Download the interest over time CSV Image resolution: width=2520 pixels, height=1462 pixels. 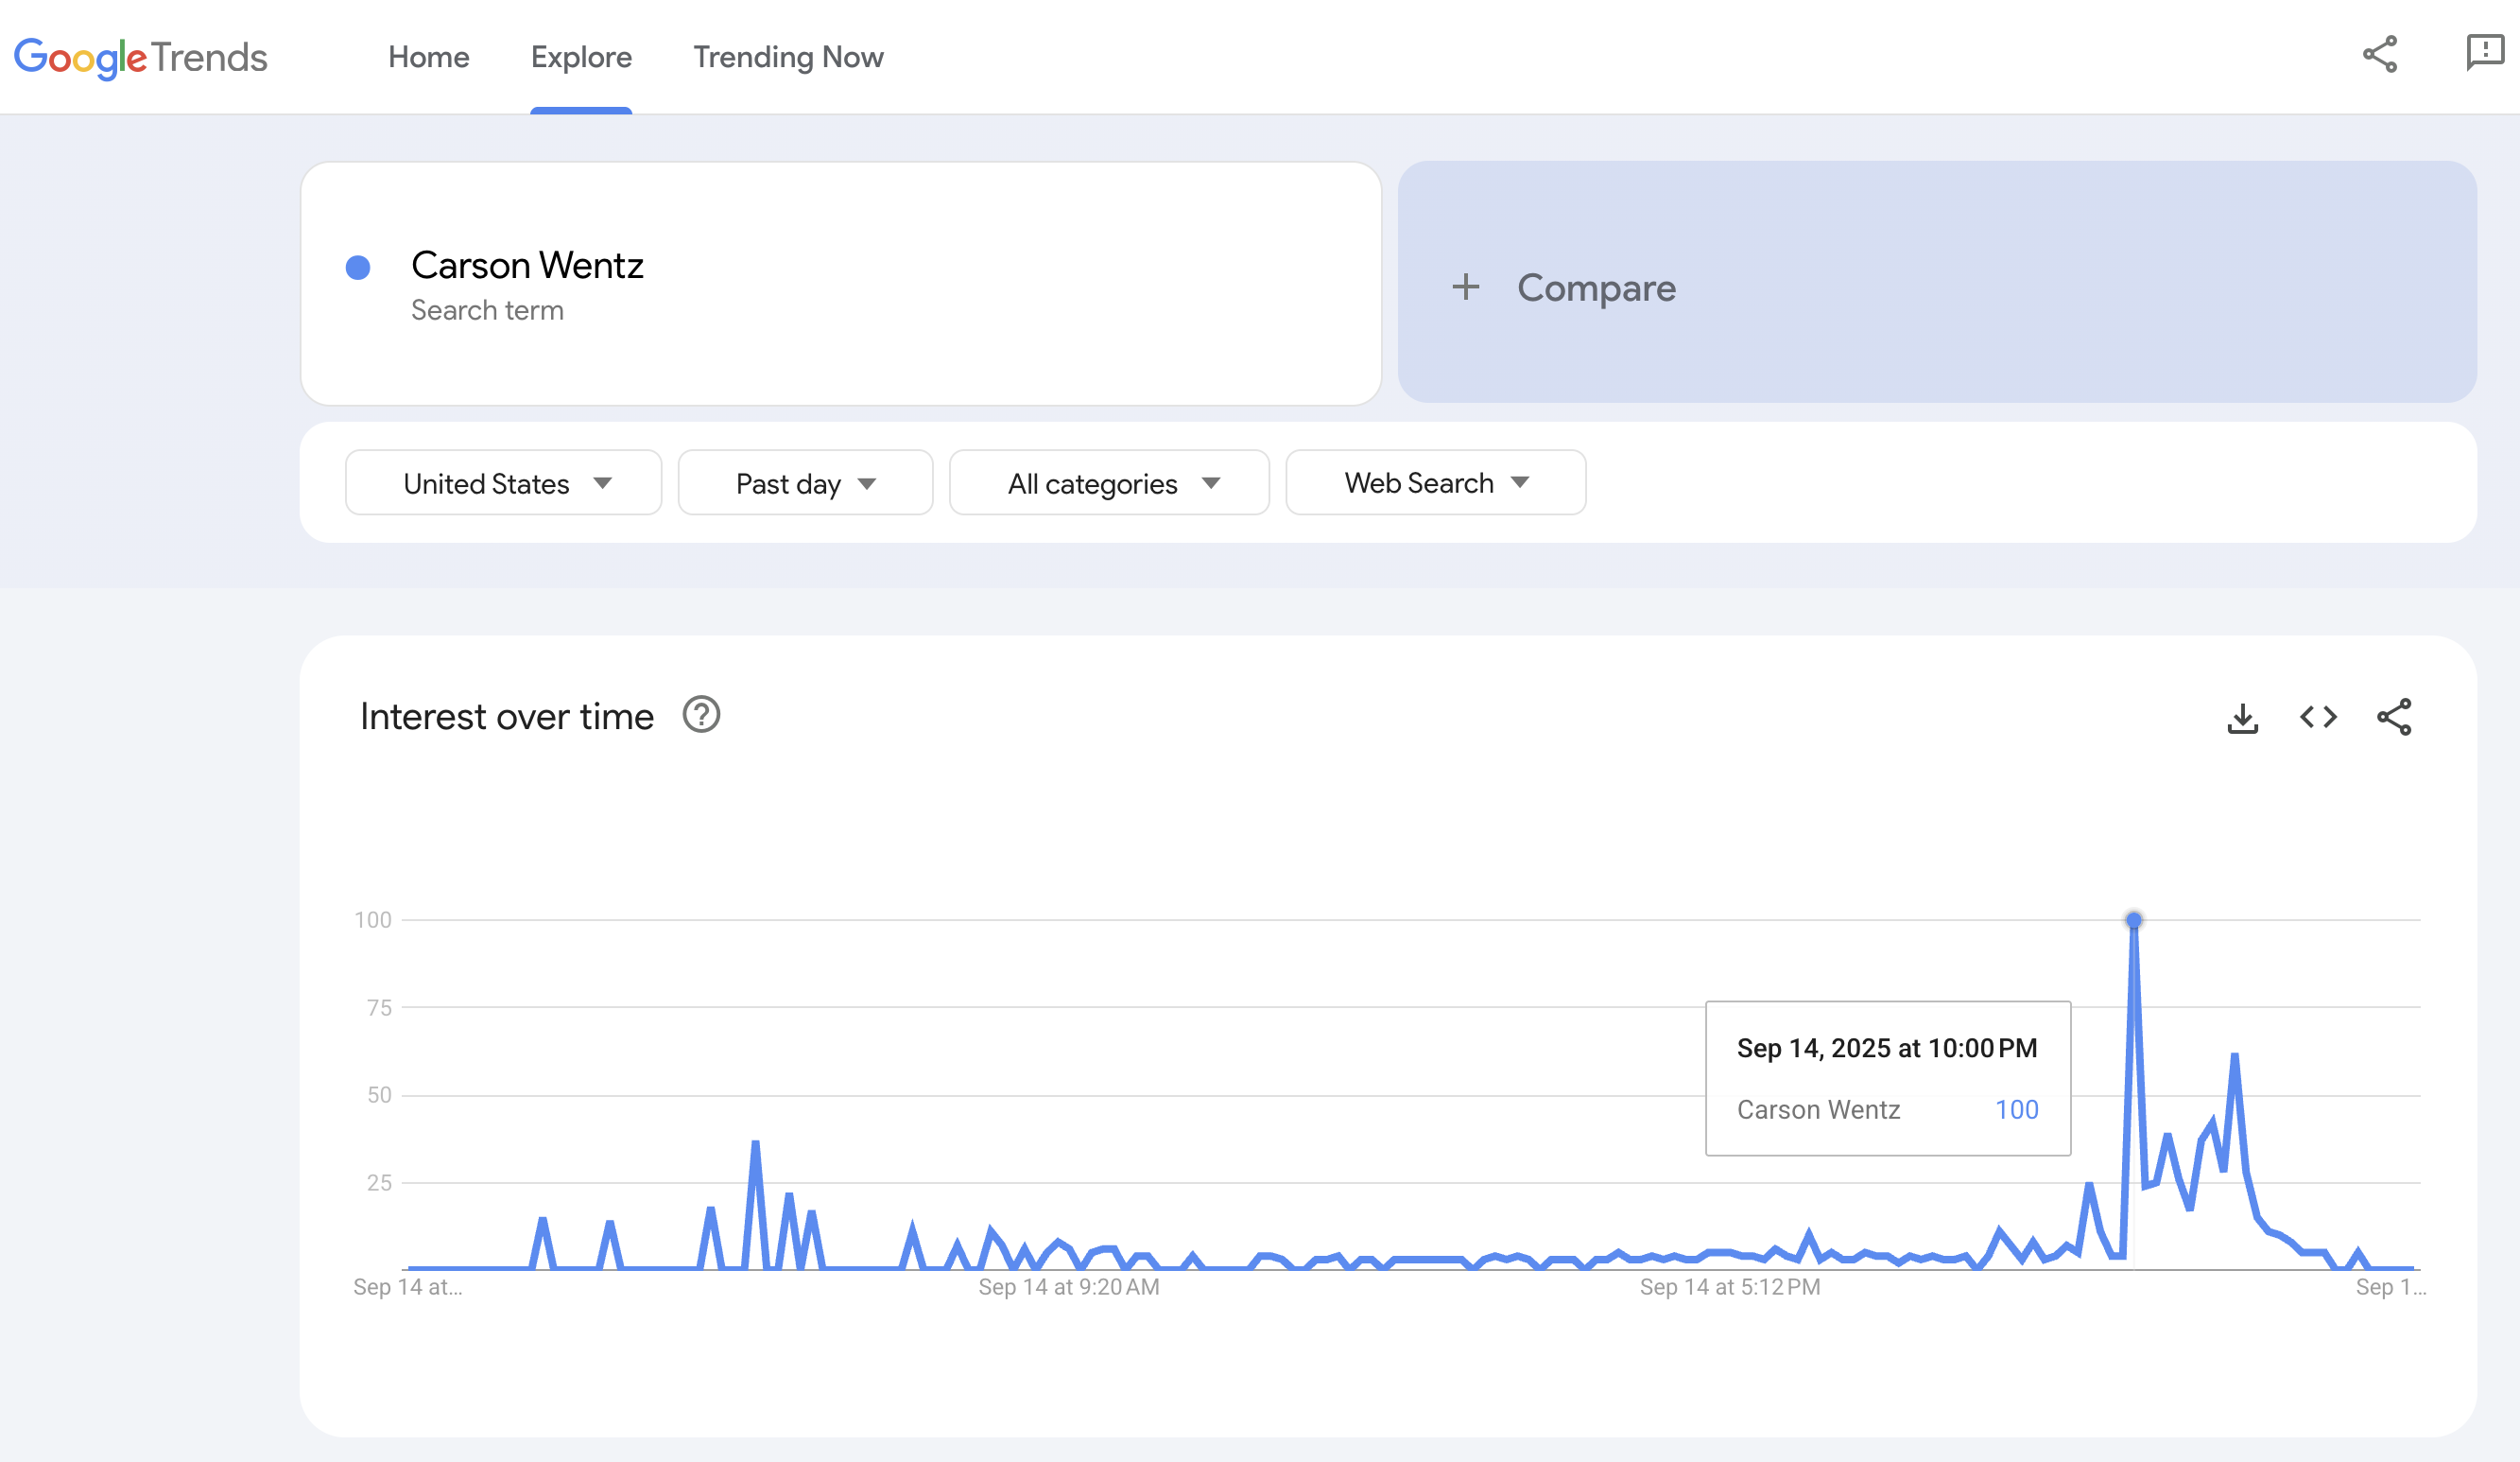tap(2242, 718)
